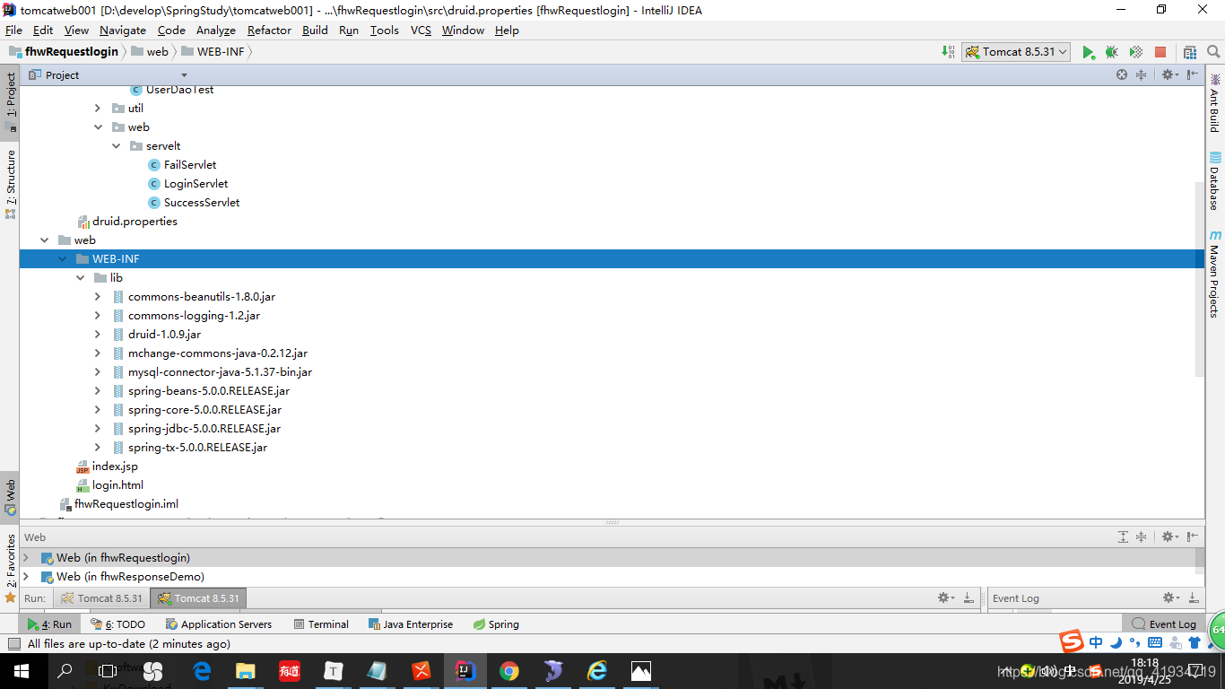Run the Tomcat 8.5.31 configuration

tap(1088, 52)
